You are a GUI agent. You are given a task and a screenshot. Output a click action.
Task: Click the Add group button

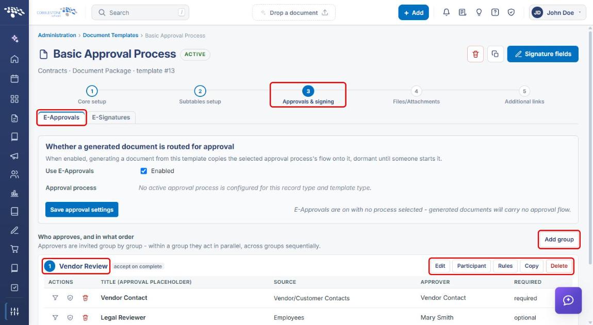pyautogui.click(x=559, y=239)
